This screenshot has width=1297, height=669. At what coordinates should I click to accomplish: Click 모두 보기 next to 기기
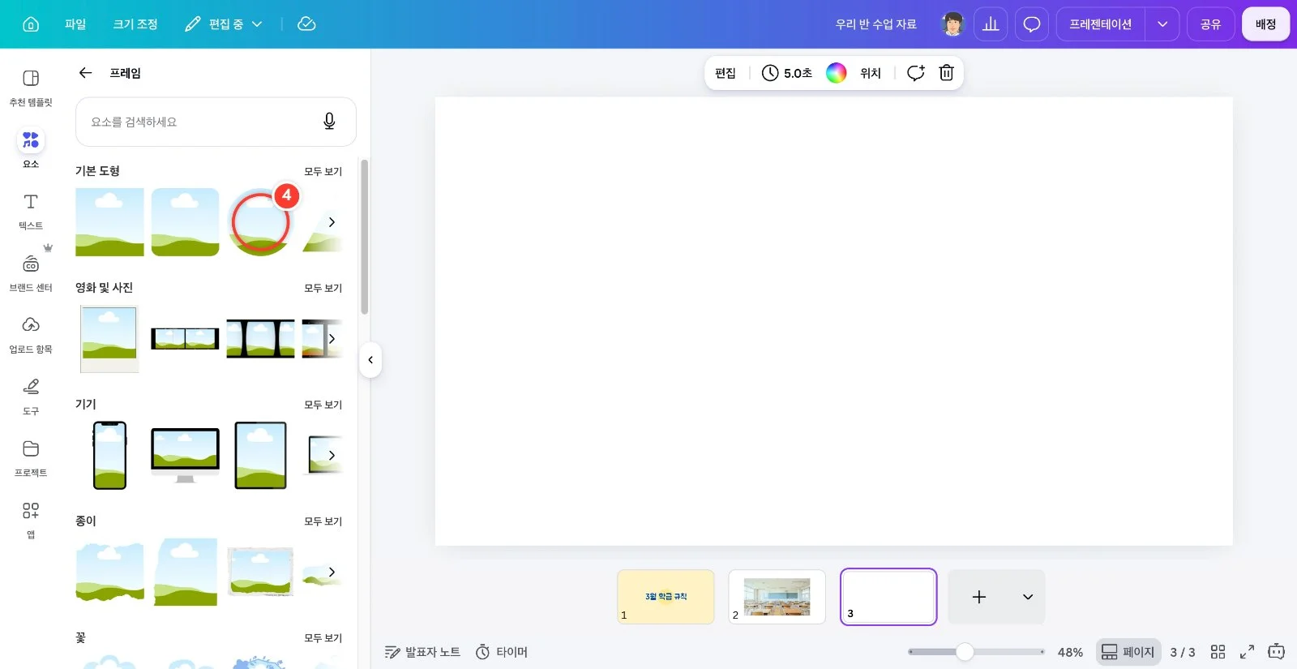(x=323, y=405)
